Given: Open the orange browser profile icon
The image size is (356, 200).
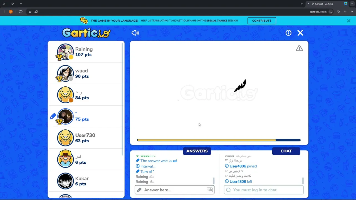Looking at the screenshot, I should [11, 12].
